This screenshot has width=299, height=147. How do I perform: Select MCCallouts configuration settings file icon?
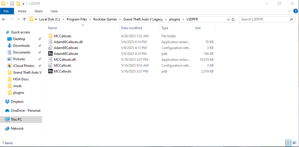pos(50,66)
